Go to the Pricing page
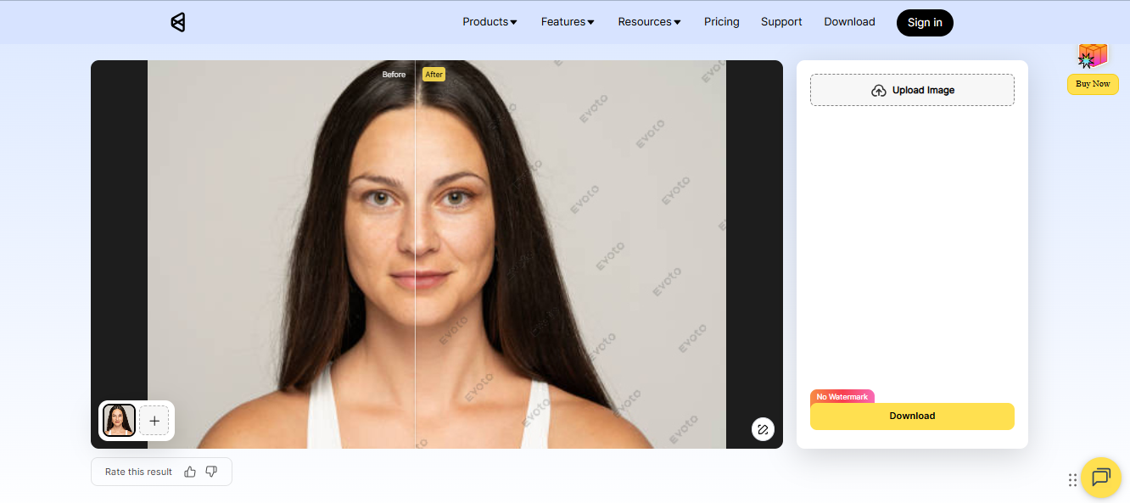Image resolution: width=1130 pixels, height=503 pixels. (x=722, y=22)
